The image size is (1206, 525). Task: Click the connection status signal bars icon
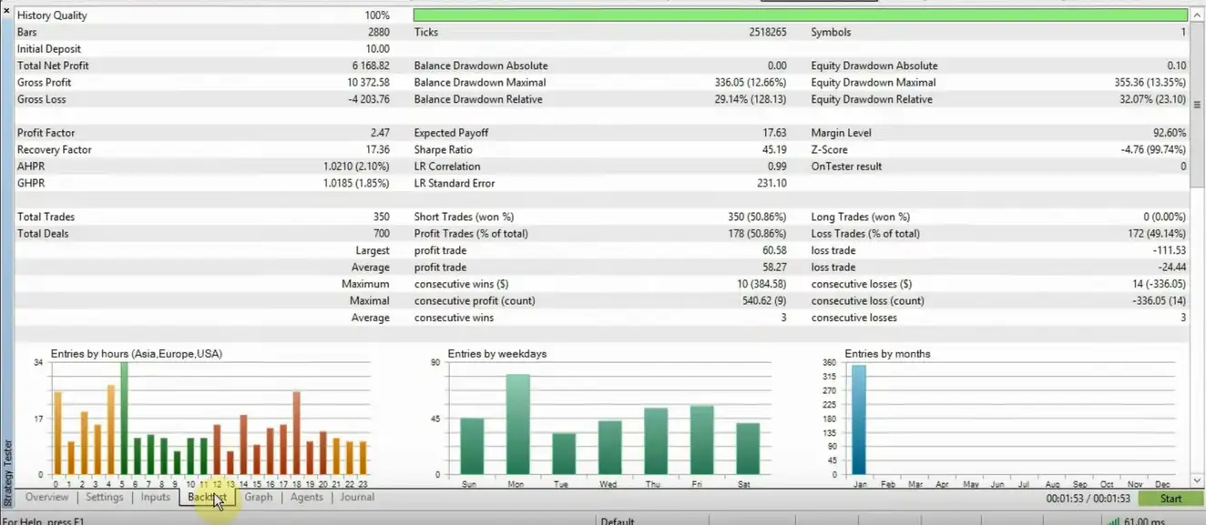[1113, 521]
